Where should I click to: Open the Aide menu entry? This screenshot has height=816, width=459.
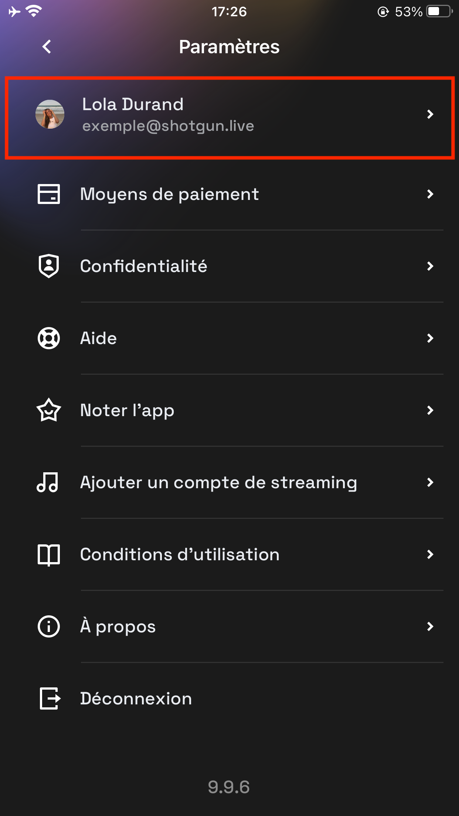(x=229, y=338)
